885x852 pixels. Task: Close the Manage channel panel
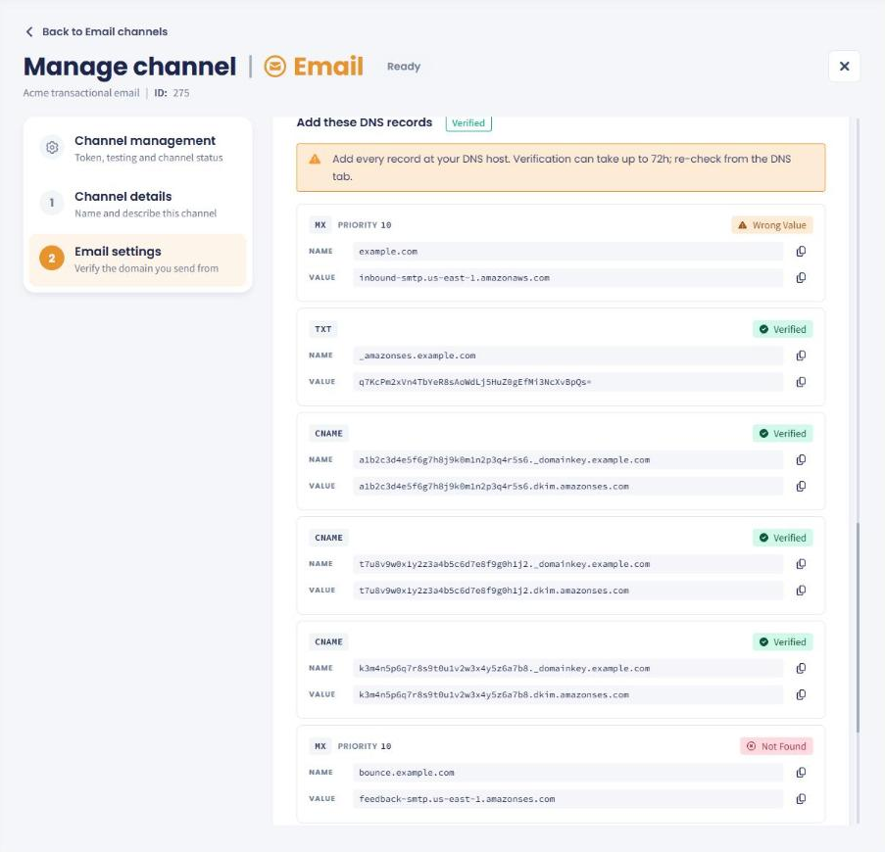[x=845, y=67]
